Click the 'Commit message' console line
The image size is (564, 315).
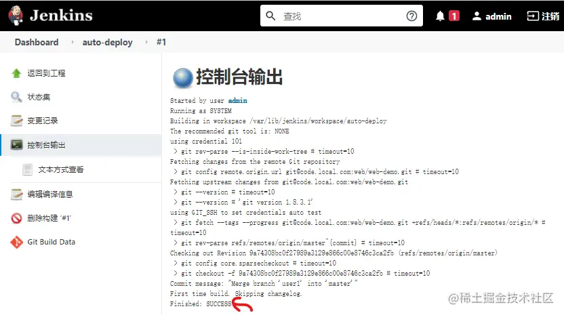tap(264, 283)
